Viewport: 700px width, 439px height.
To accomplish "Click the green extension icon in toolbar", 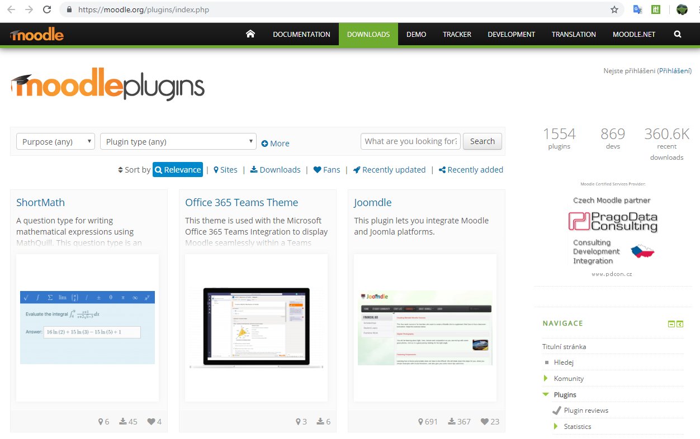I will (x=656, y=9).
